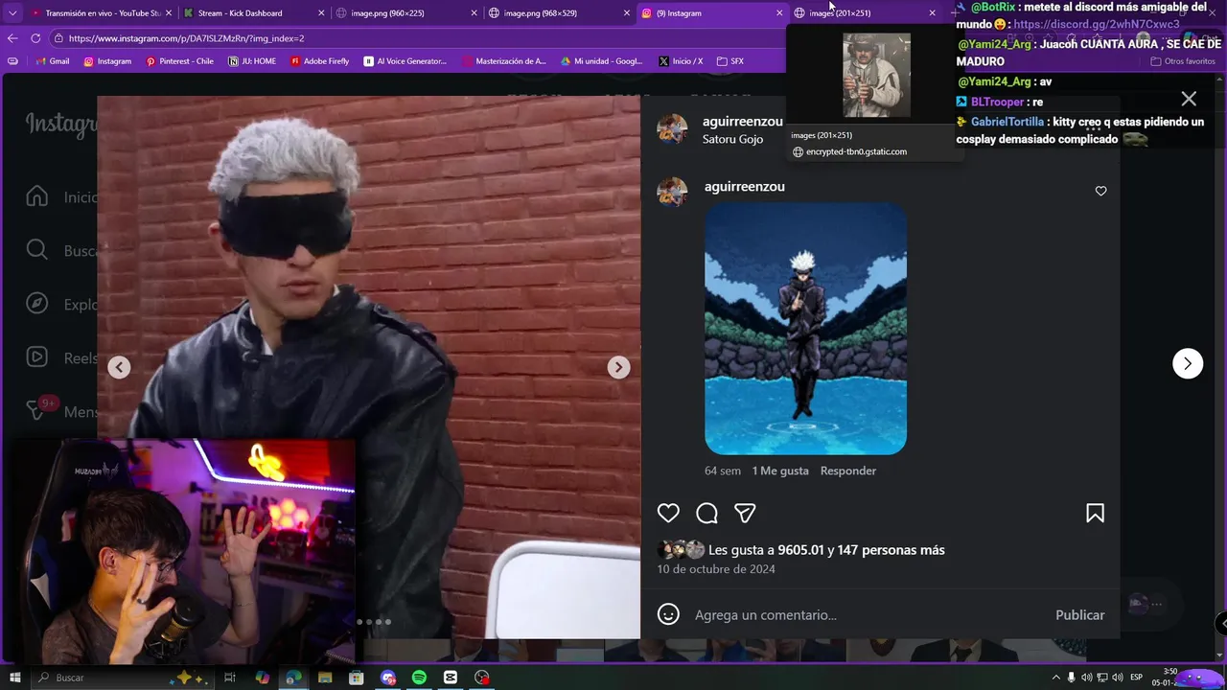Open '147 personas más' likes list
The height and width of the screenshot is (690, 1227).
coord(891,550)
